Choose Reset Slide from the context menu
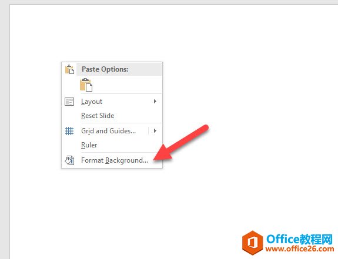The height and width of the screenshot is (259, 338). 98,116
